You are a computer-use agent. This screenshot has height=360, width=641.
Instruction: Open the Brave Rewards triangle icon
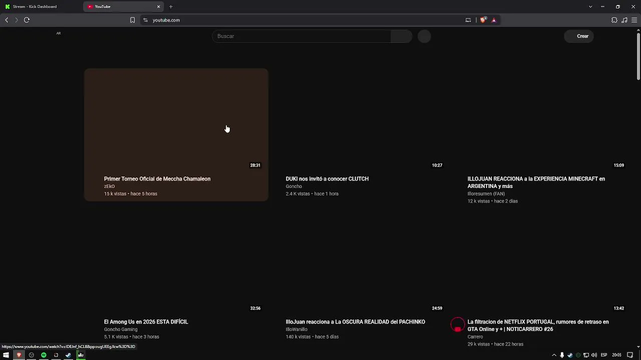(494, 20)
